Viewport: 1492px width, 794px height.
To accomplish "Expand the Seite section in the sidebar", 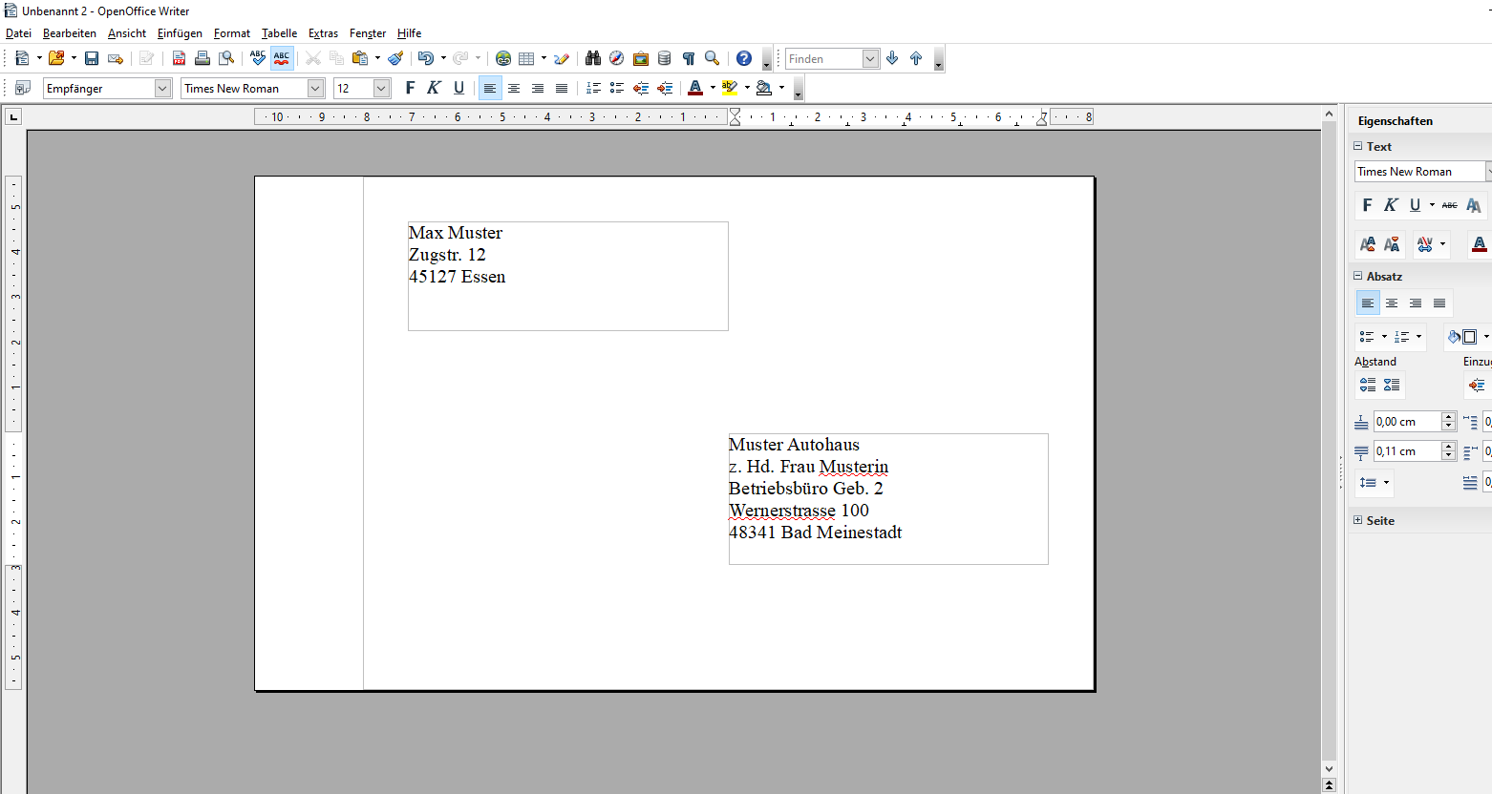I will pyautogui.click(x=1358, y=520).
